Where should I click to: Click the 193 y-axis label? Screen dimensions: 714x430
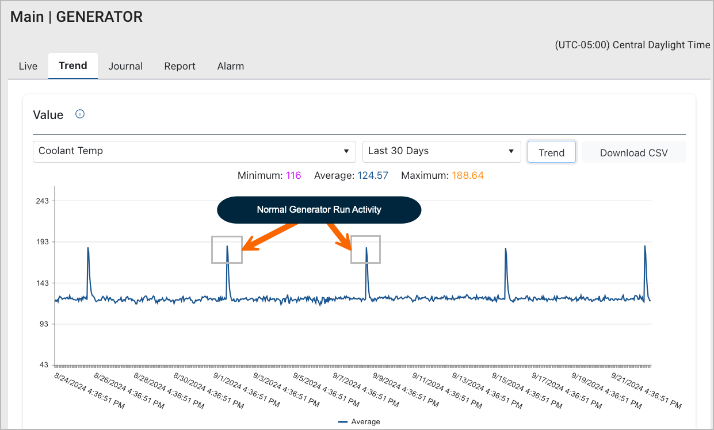click(42, 242)
